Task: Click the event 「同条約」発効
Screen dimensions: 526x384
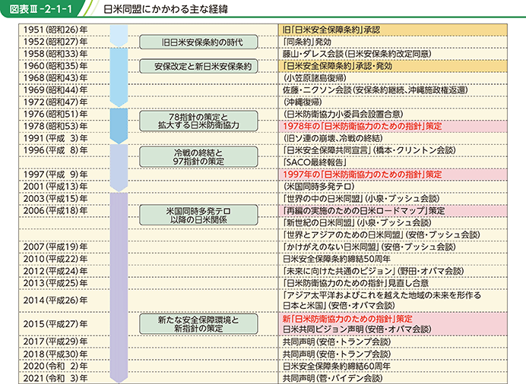Action: coord(307,42)
